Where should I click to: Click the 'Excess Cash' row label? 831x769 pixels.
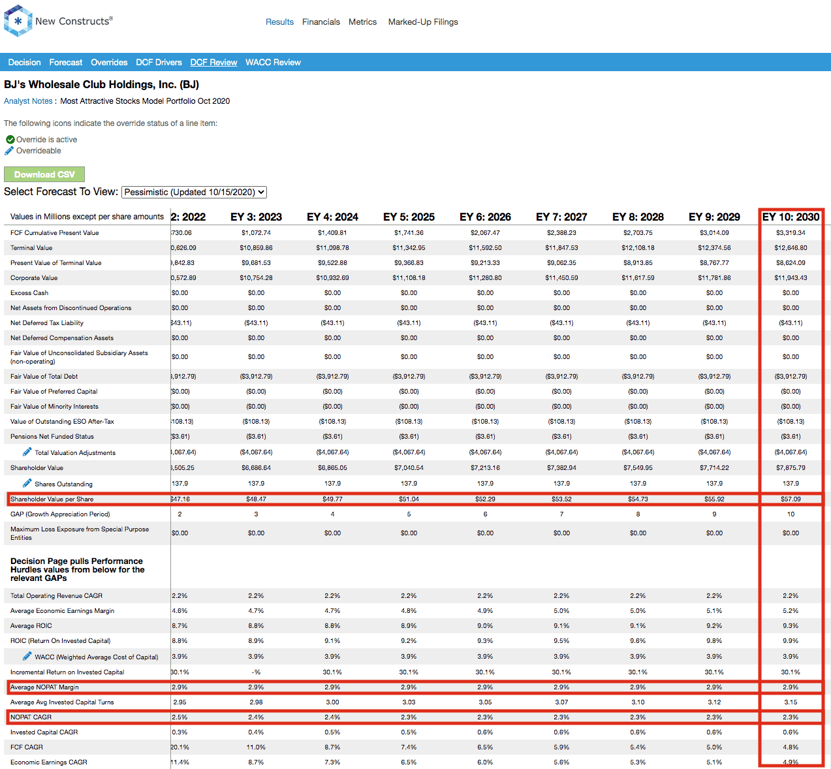[x=29, y=292]
